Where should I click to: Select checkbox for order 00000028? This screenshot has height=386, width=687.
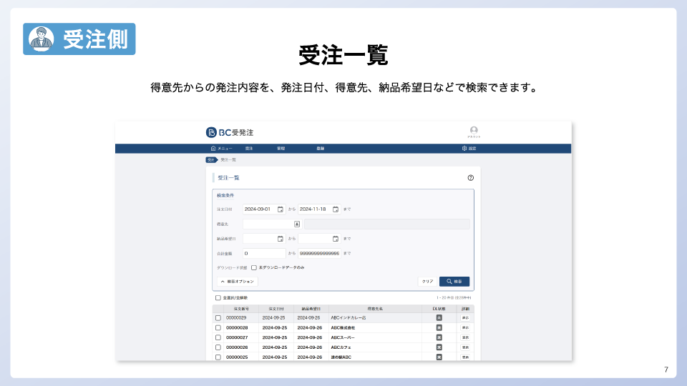pyautogui.click(x=218, y=328)
